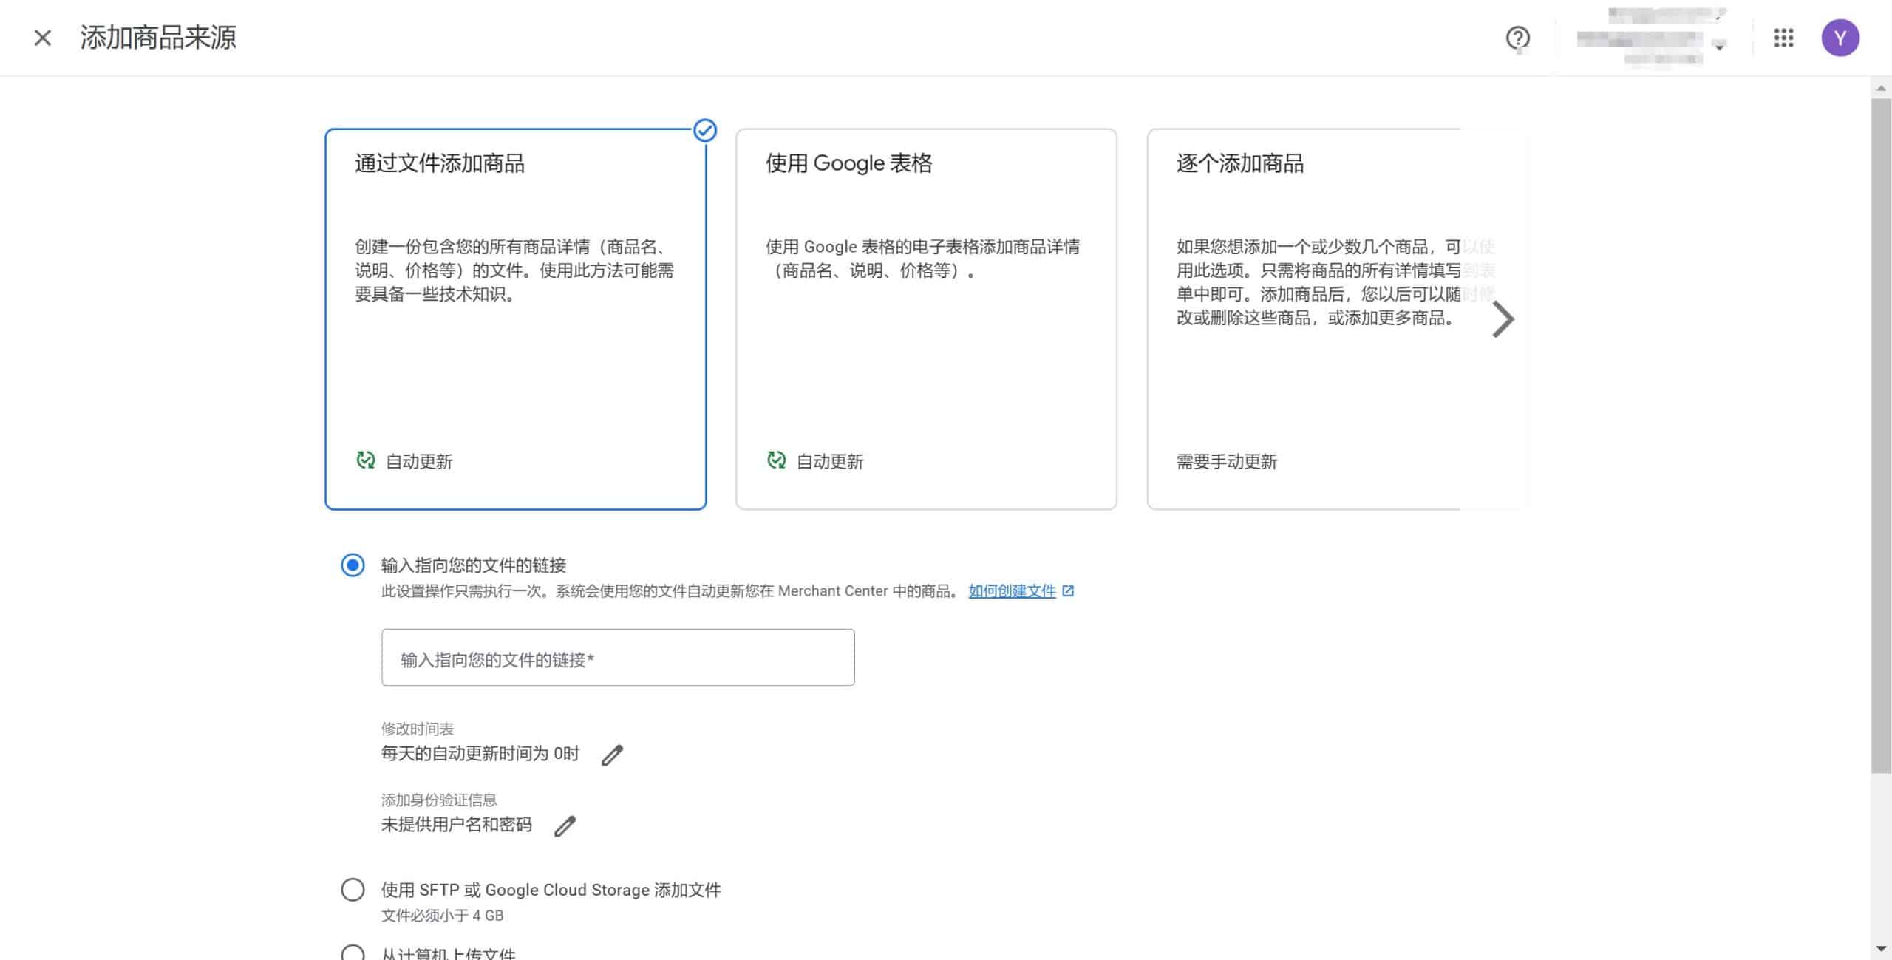Focus the file link input field
The height and width of the screenshot is (960, 1892).
pyautogui.click(x=618, y=658)
